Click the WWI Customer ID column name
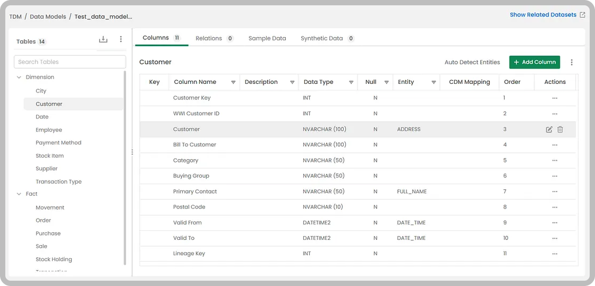Image resolution: width=595 pixels, height=286 pixels. point(196,114)
